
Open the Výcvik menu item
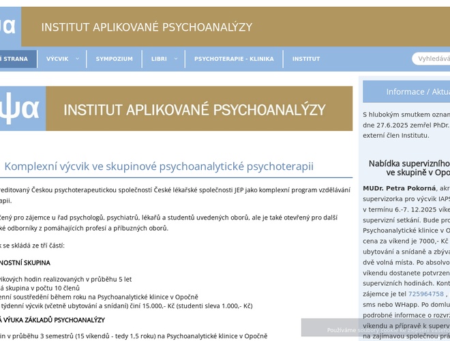coord(57,59)
